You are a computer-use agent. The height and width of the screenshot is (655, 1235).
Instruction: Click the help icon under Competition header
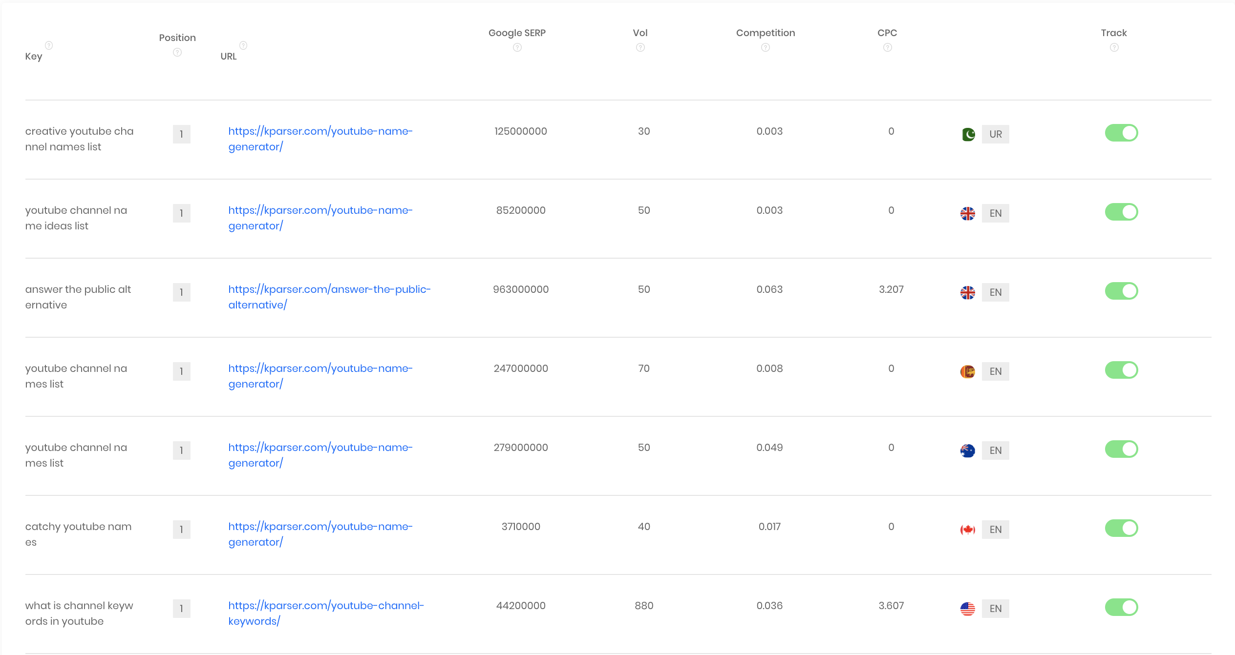[x=766, y=47]
